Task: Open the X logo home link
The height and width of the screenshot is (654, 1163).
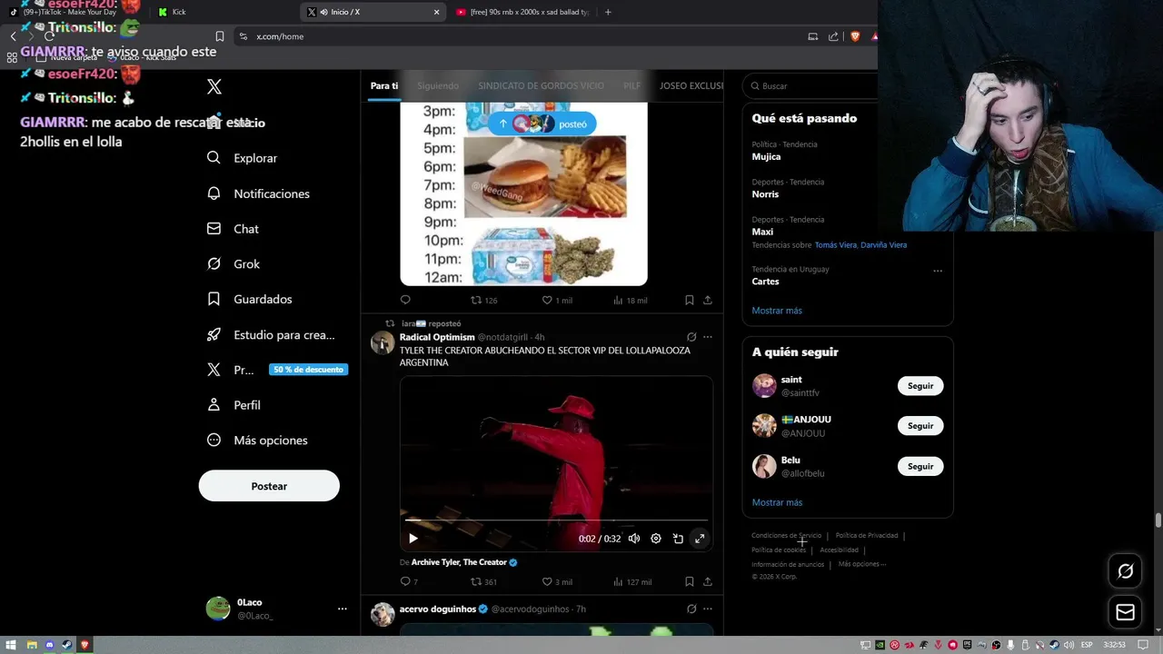Action: (x=214, y=87)
